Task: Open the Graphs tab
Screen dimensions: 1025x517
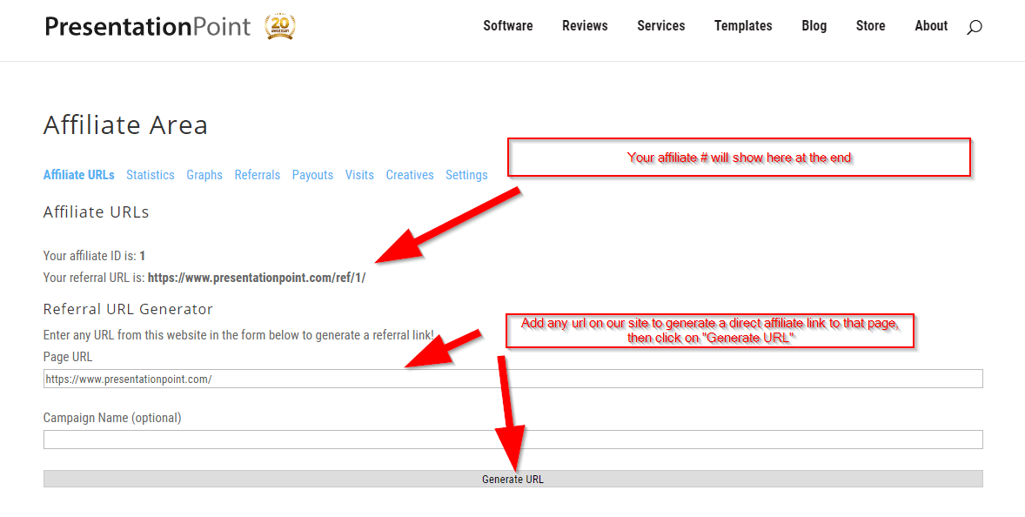Action: click(204, 175)
